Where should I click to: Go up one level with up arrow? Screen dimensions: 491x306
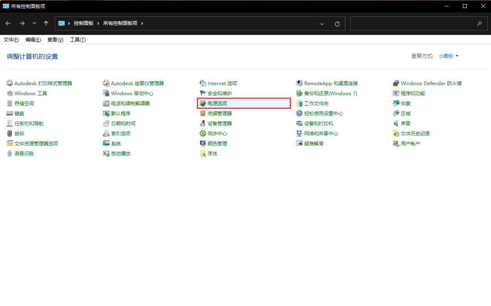pos(46,23)
